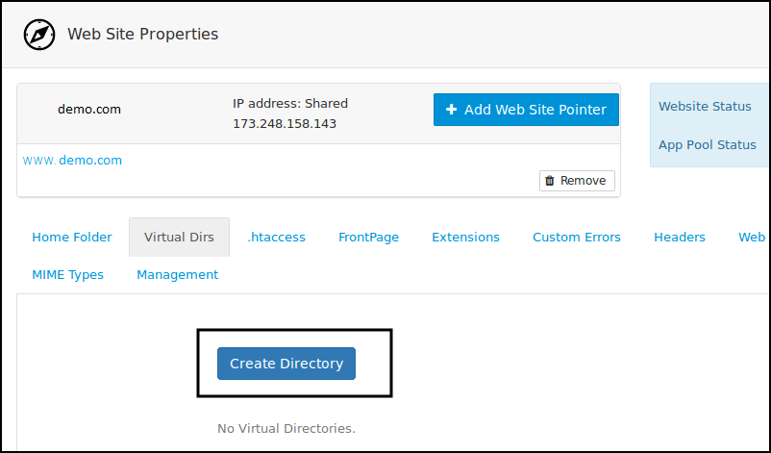The height and width of the screenshot is (453, 771).
Task: Follow the www.demo.com link
Action: coord(73,161)
